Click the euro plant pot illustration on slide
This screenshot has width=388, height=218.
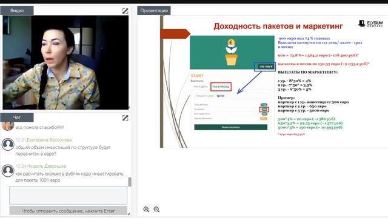coord(232,53)
